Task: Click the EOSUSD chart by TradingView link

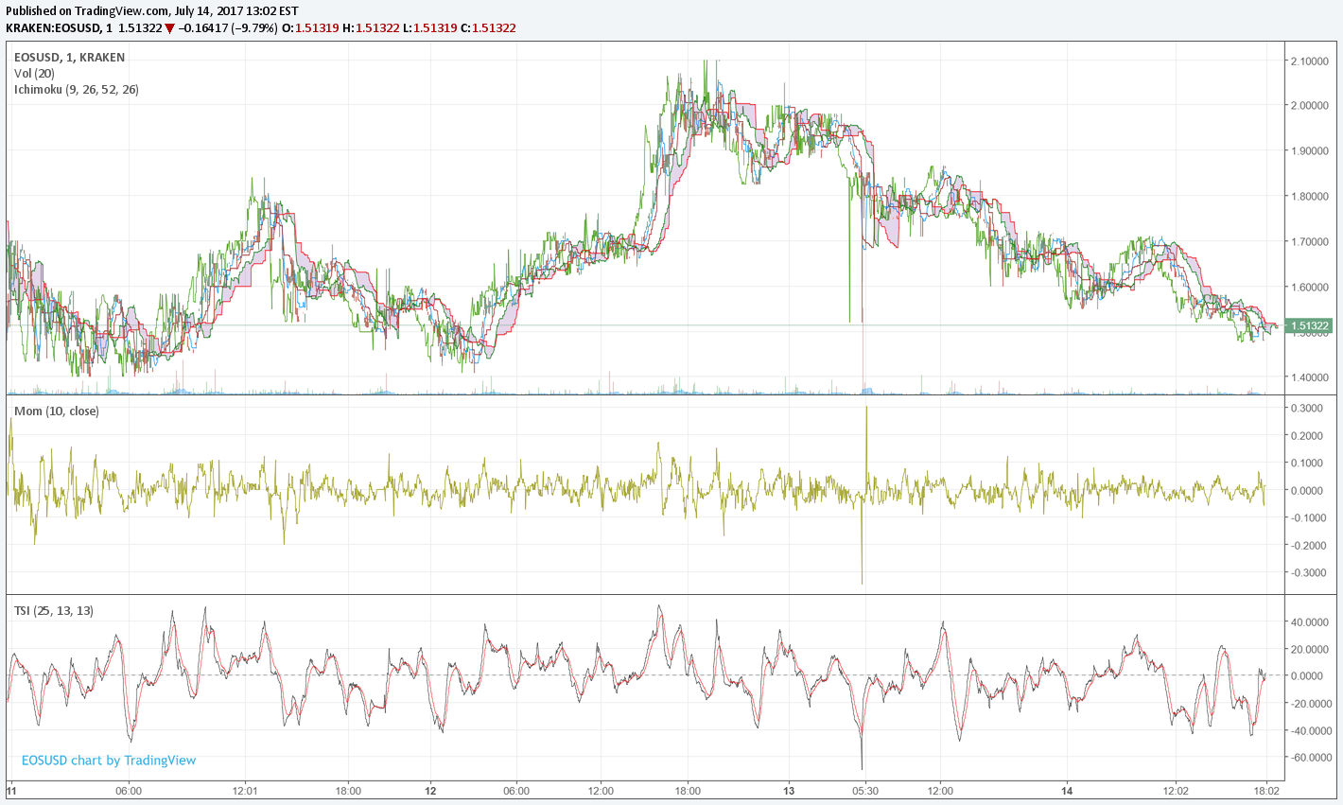Action: point(109,760)
